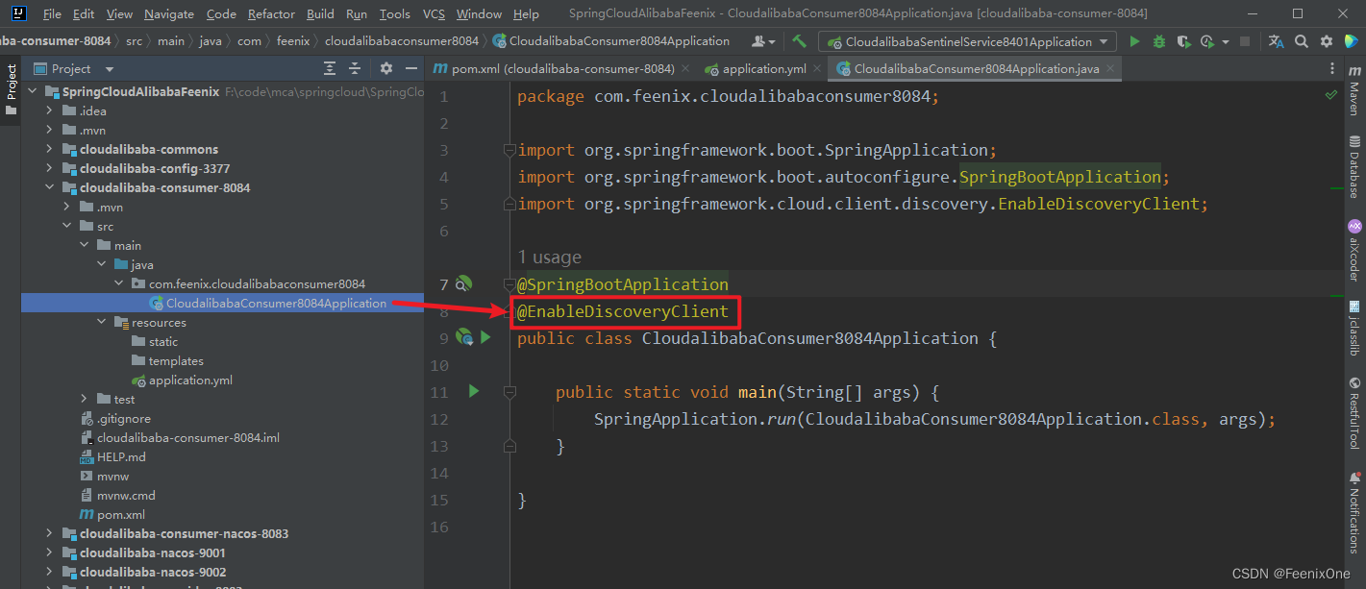Close the pom.xml editor tab

[x=683, y=69]
